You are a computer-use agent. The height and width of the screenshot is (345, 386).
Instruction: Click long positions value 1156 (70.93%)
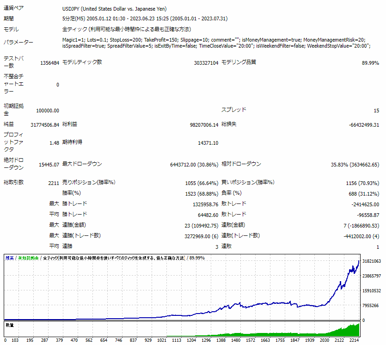362,183
